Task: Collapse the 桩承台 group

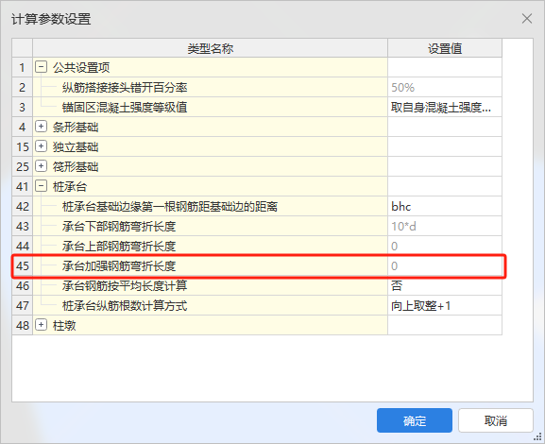Action: pos(41,186)
